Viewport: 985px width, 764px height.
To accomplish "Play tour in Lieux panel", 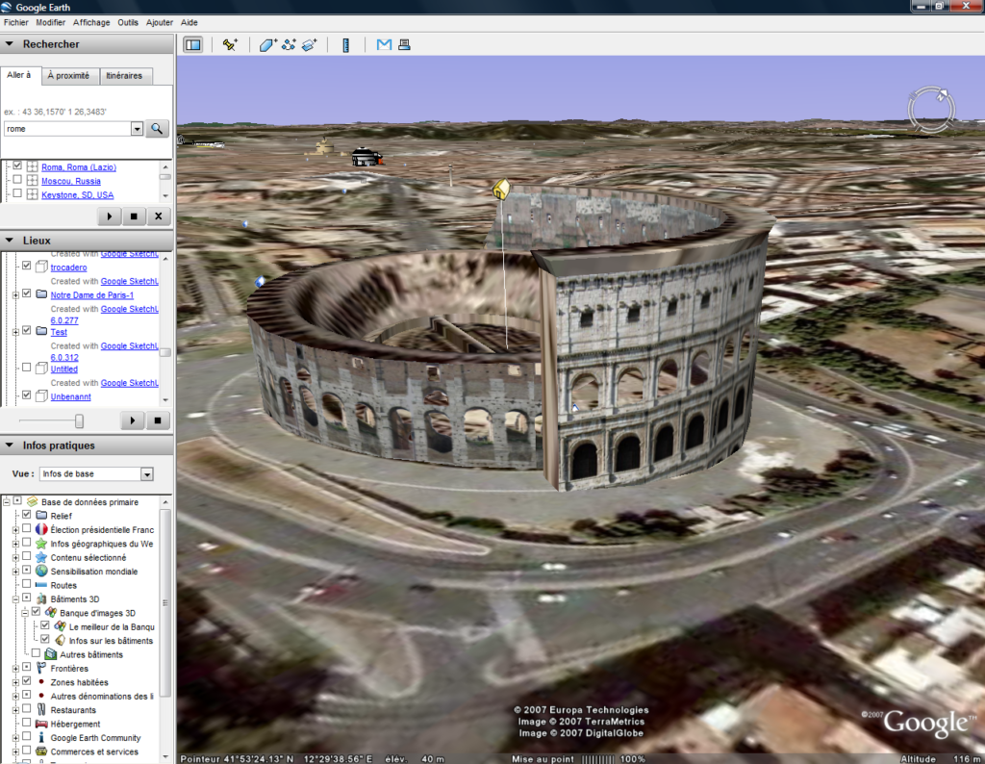I will coord(133,420).
